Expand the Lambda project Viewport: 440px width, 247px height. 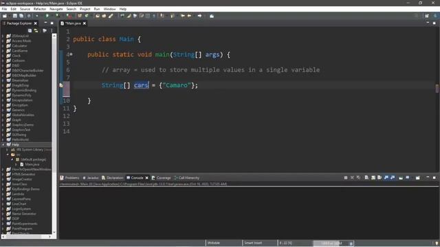3,193
